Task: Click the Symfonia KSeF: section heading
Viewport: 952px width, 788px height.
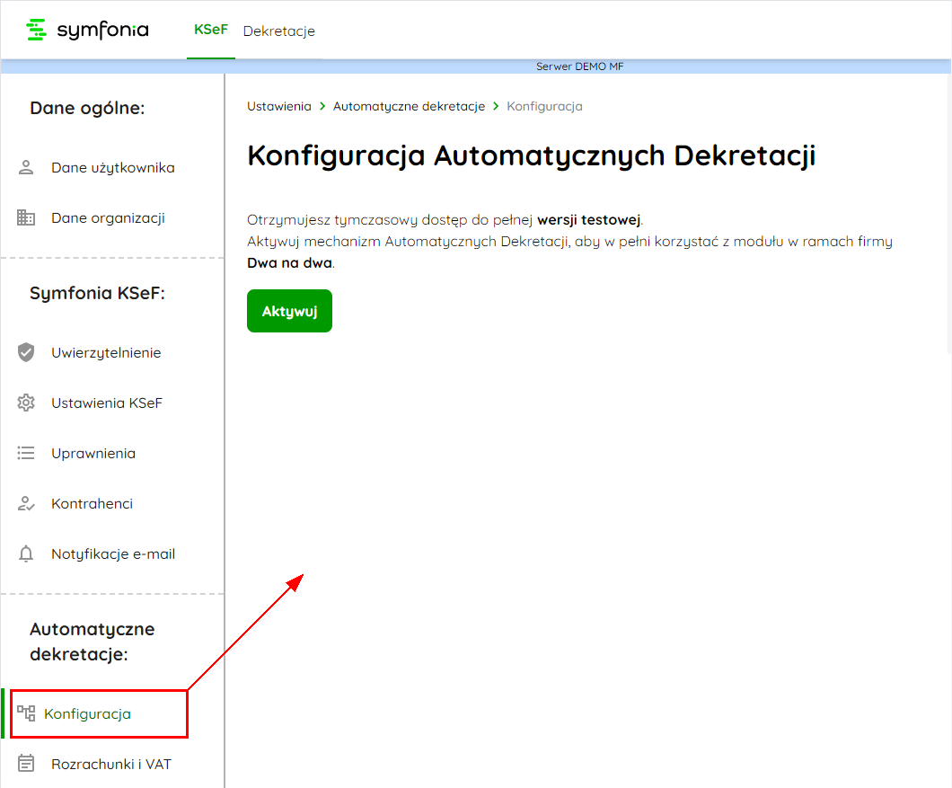Action: [x=97, y=293]
